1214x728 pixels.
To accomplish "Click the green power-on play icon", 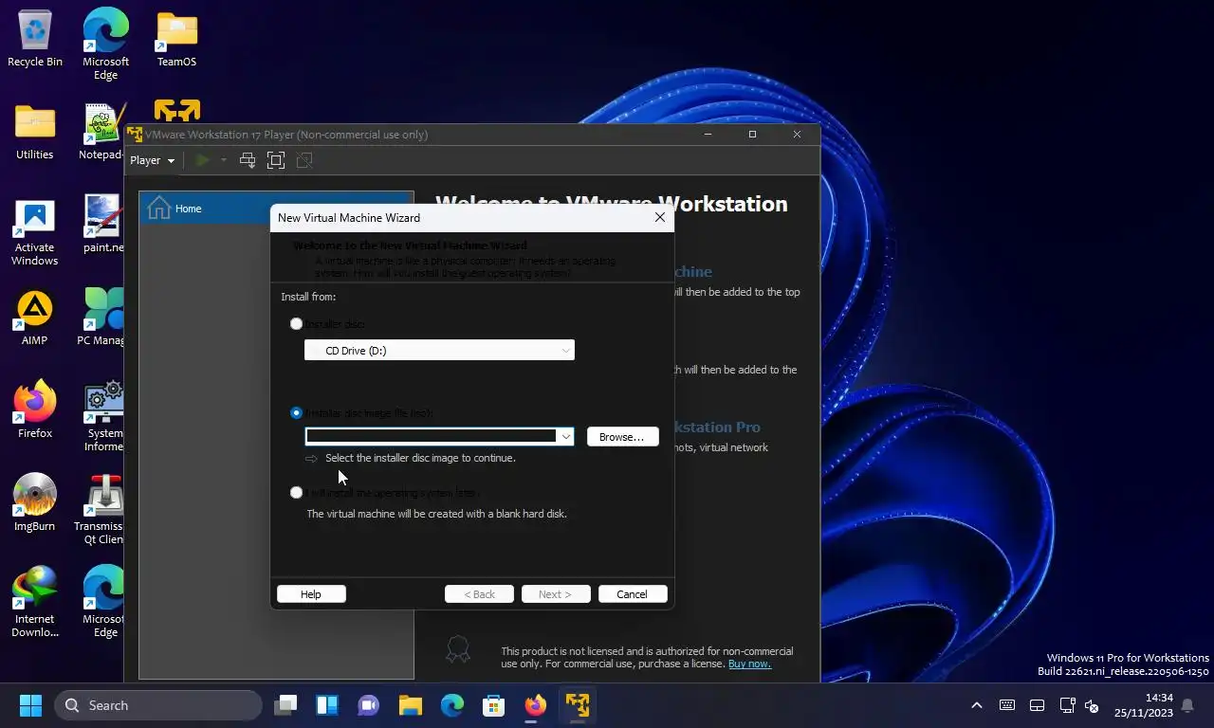I will click(x=202, y=160).
